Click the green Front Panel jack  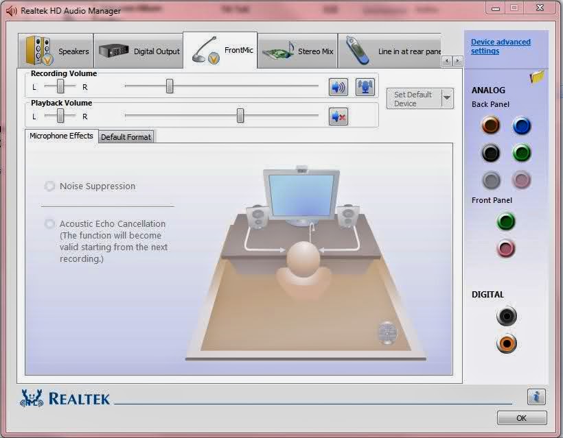pos(506,221)
